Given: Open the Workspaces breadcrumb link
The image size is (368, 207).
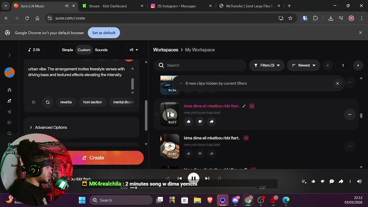Looking at the screenshot, I should (x=166, y=50).
